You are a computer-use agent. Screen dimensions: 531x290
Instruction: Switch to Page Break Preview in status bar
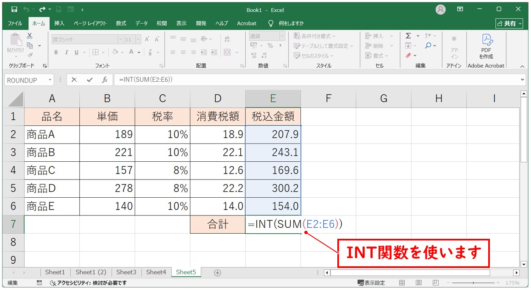[435, 283]
